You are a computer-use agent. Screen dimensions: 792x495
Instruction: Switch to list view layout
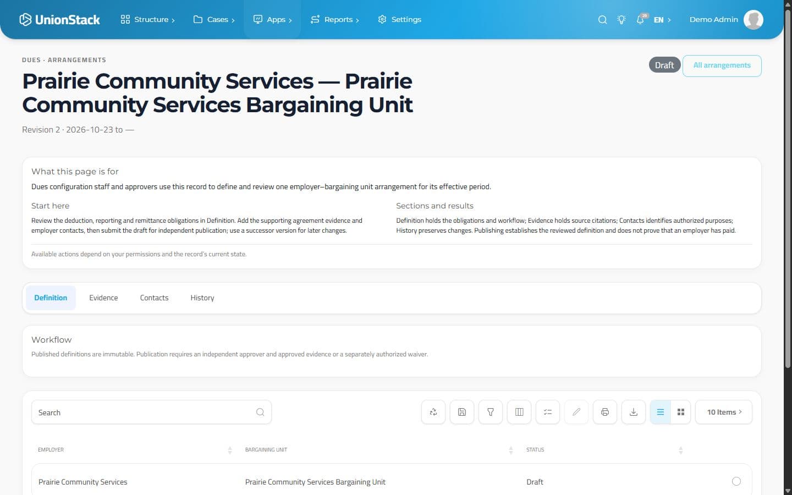[x=661, y=412]
